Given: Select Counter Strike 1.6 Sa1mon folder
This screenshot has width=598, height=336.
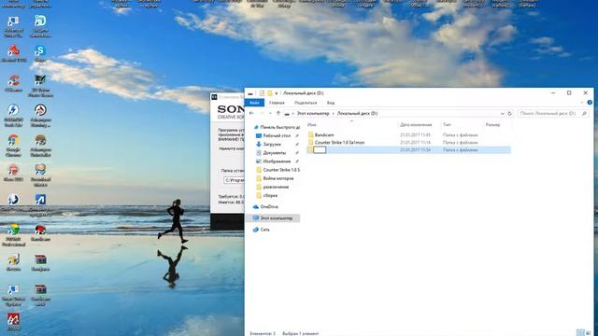Looking at the screenshot, I should tap(339, 142).
